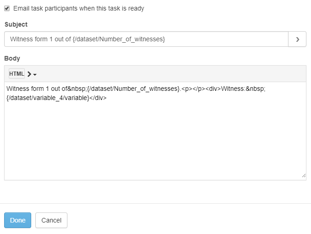
Task: Place cursor on {/dataset/Number_of_witnesses} in Subject field
Action: click(119, 39)
